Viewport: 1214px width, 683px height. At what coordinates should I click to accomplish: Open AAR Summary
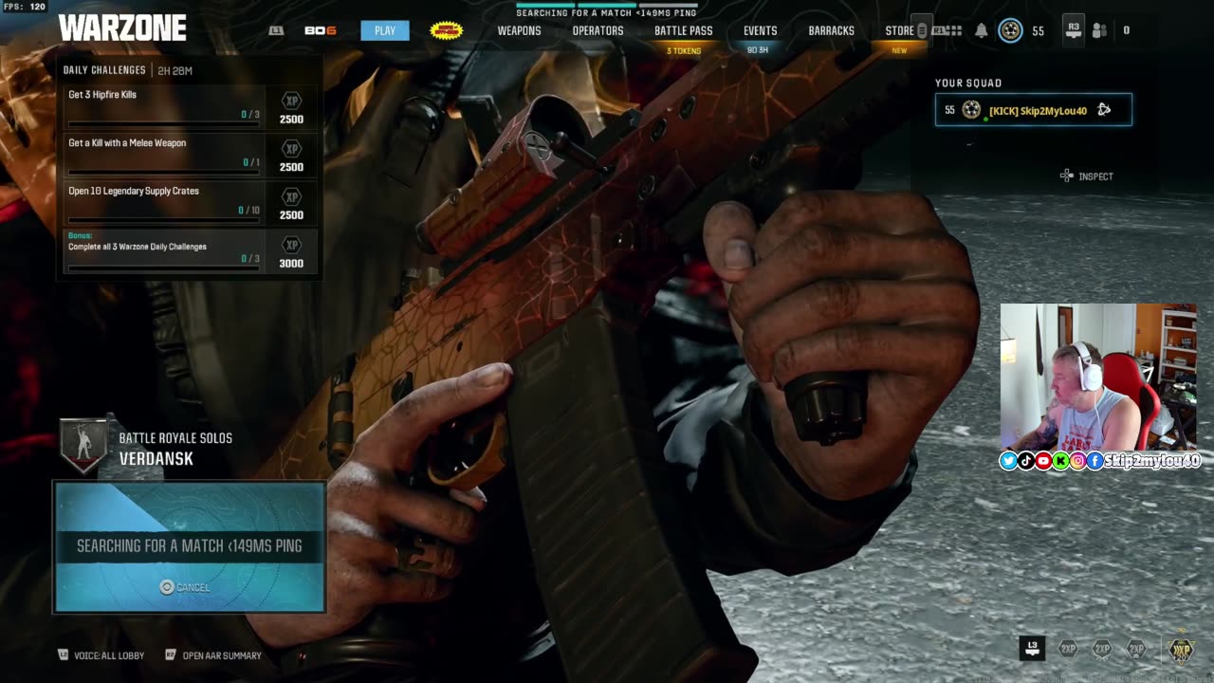tap(213, 655)
